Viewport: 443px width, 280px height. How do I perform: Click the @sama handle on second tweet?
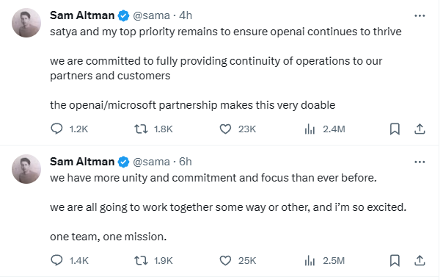(x=151, y=162)
